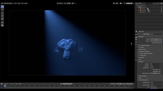
Task: Open the viewport Object menu
Action: pos(26,3)
